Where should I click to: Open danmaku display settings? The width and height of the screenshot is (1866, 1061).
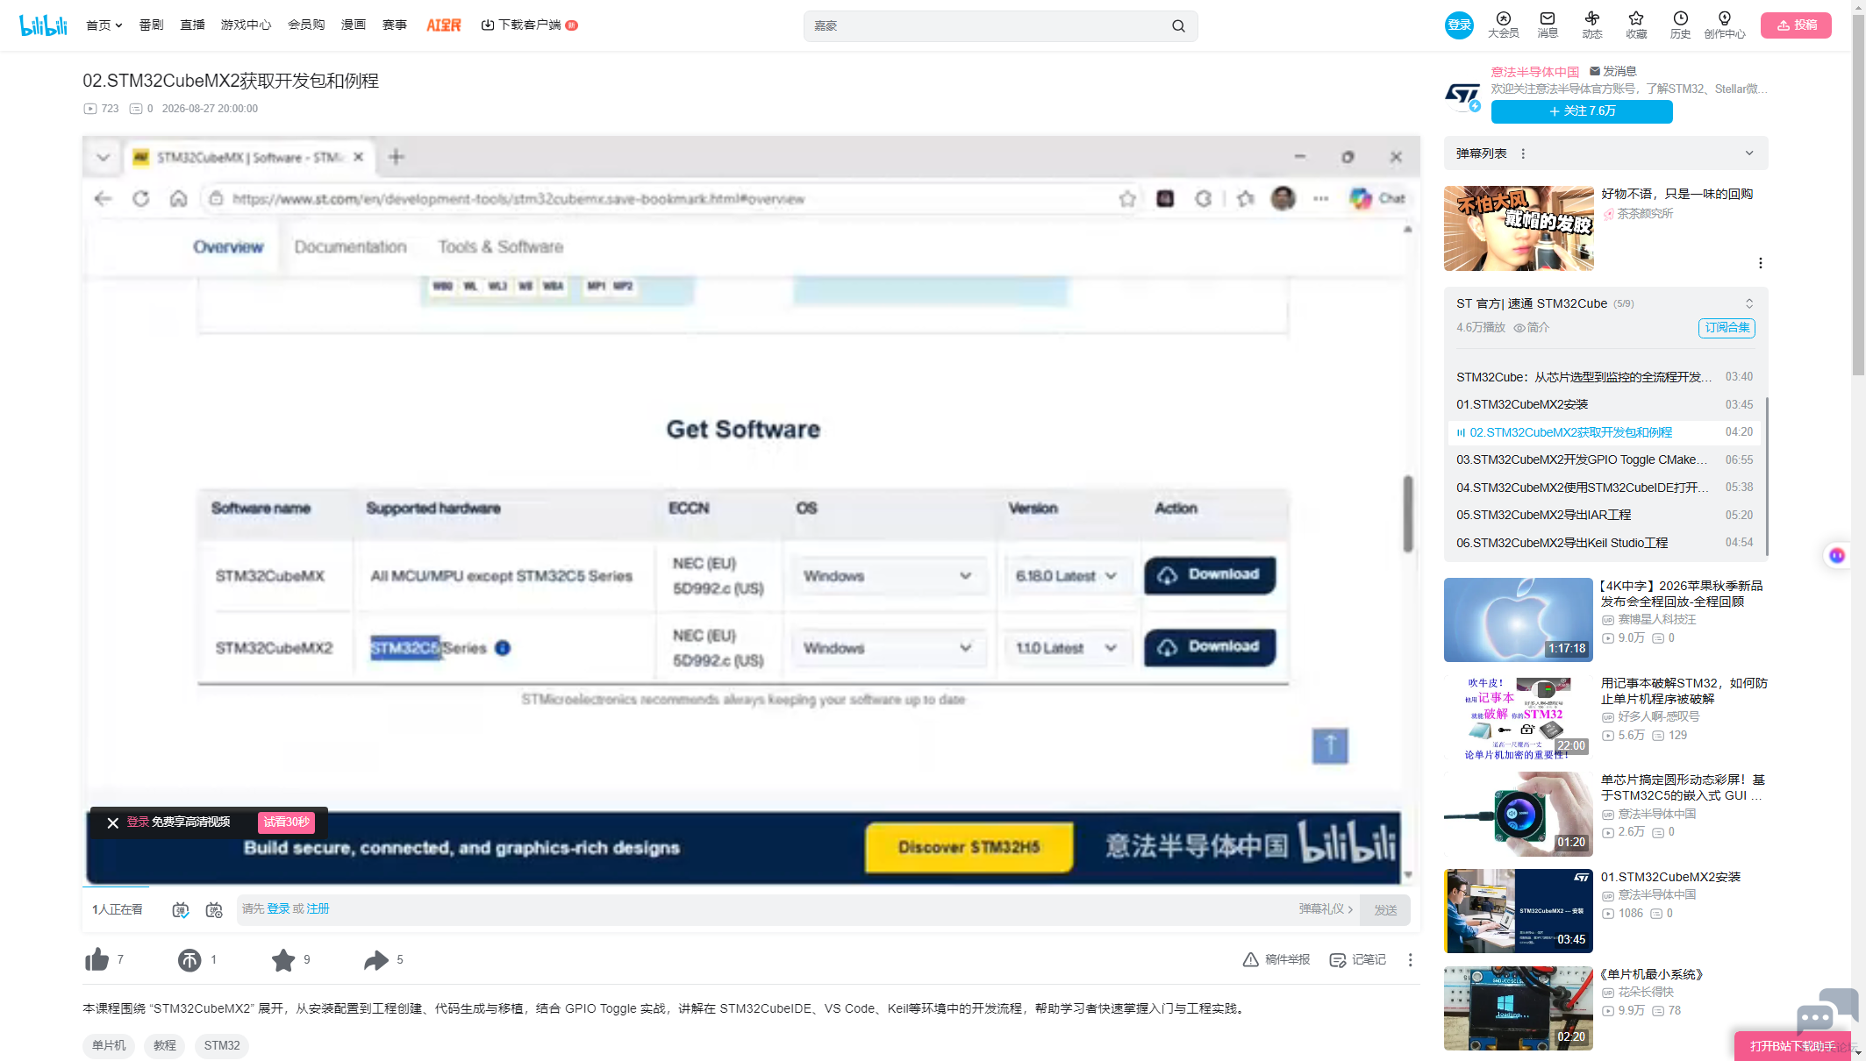pyautogui.click(x=214, y=910)
